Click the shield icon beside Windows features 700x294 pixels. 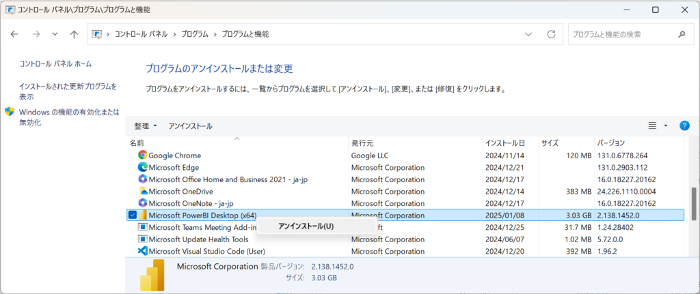(10, 111)
